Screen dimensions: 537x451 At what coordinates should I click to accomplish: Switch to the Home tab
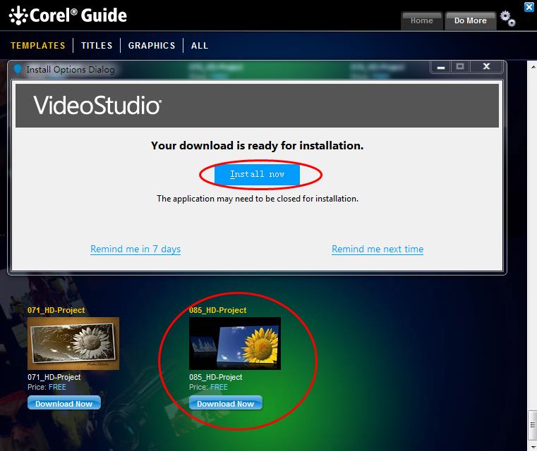pos(421,21)
